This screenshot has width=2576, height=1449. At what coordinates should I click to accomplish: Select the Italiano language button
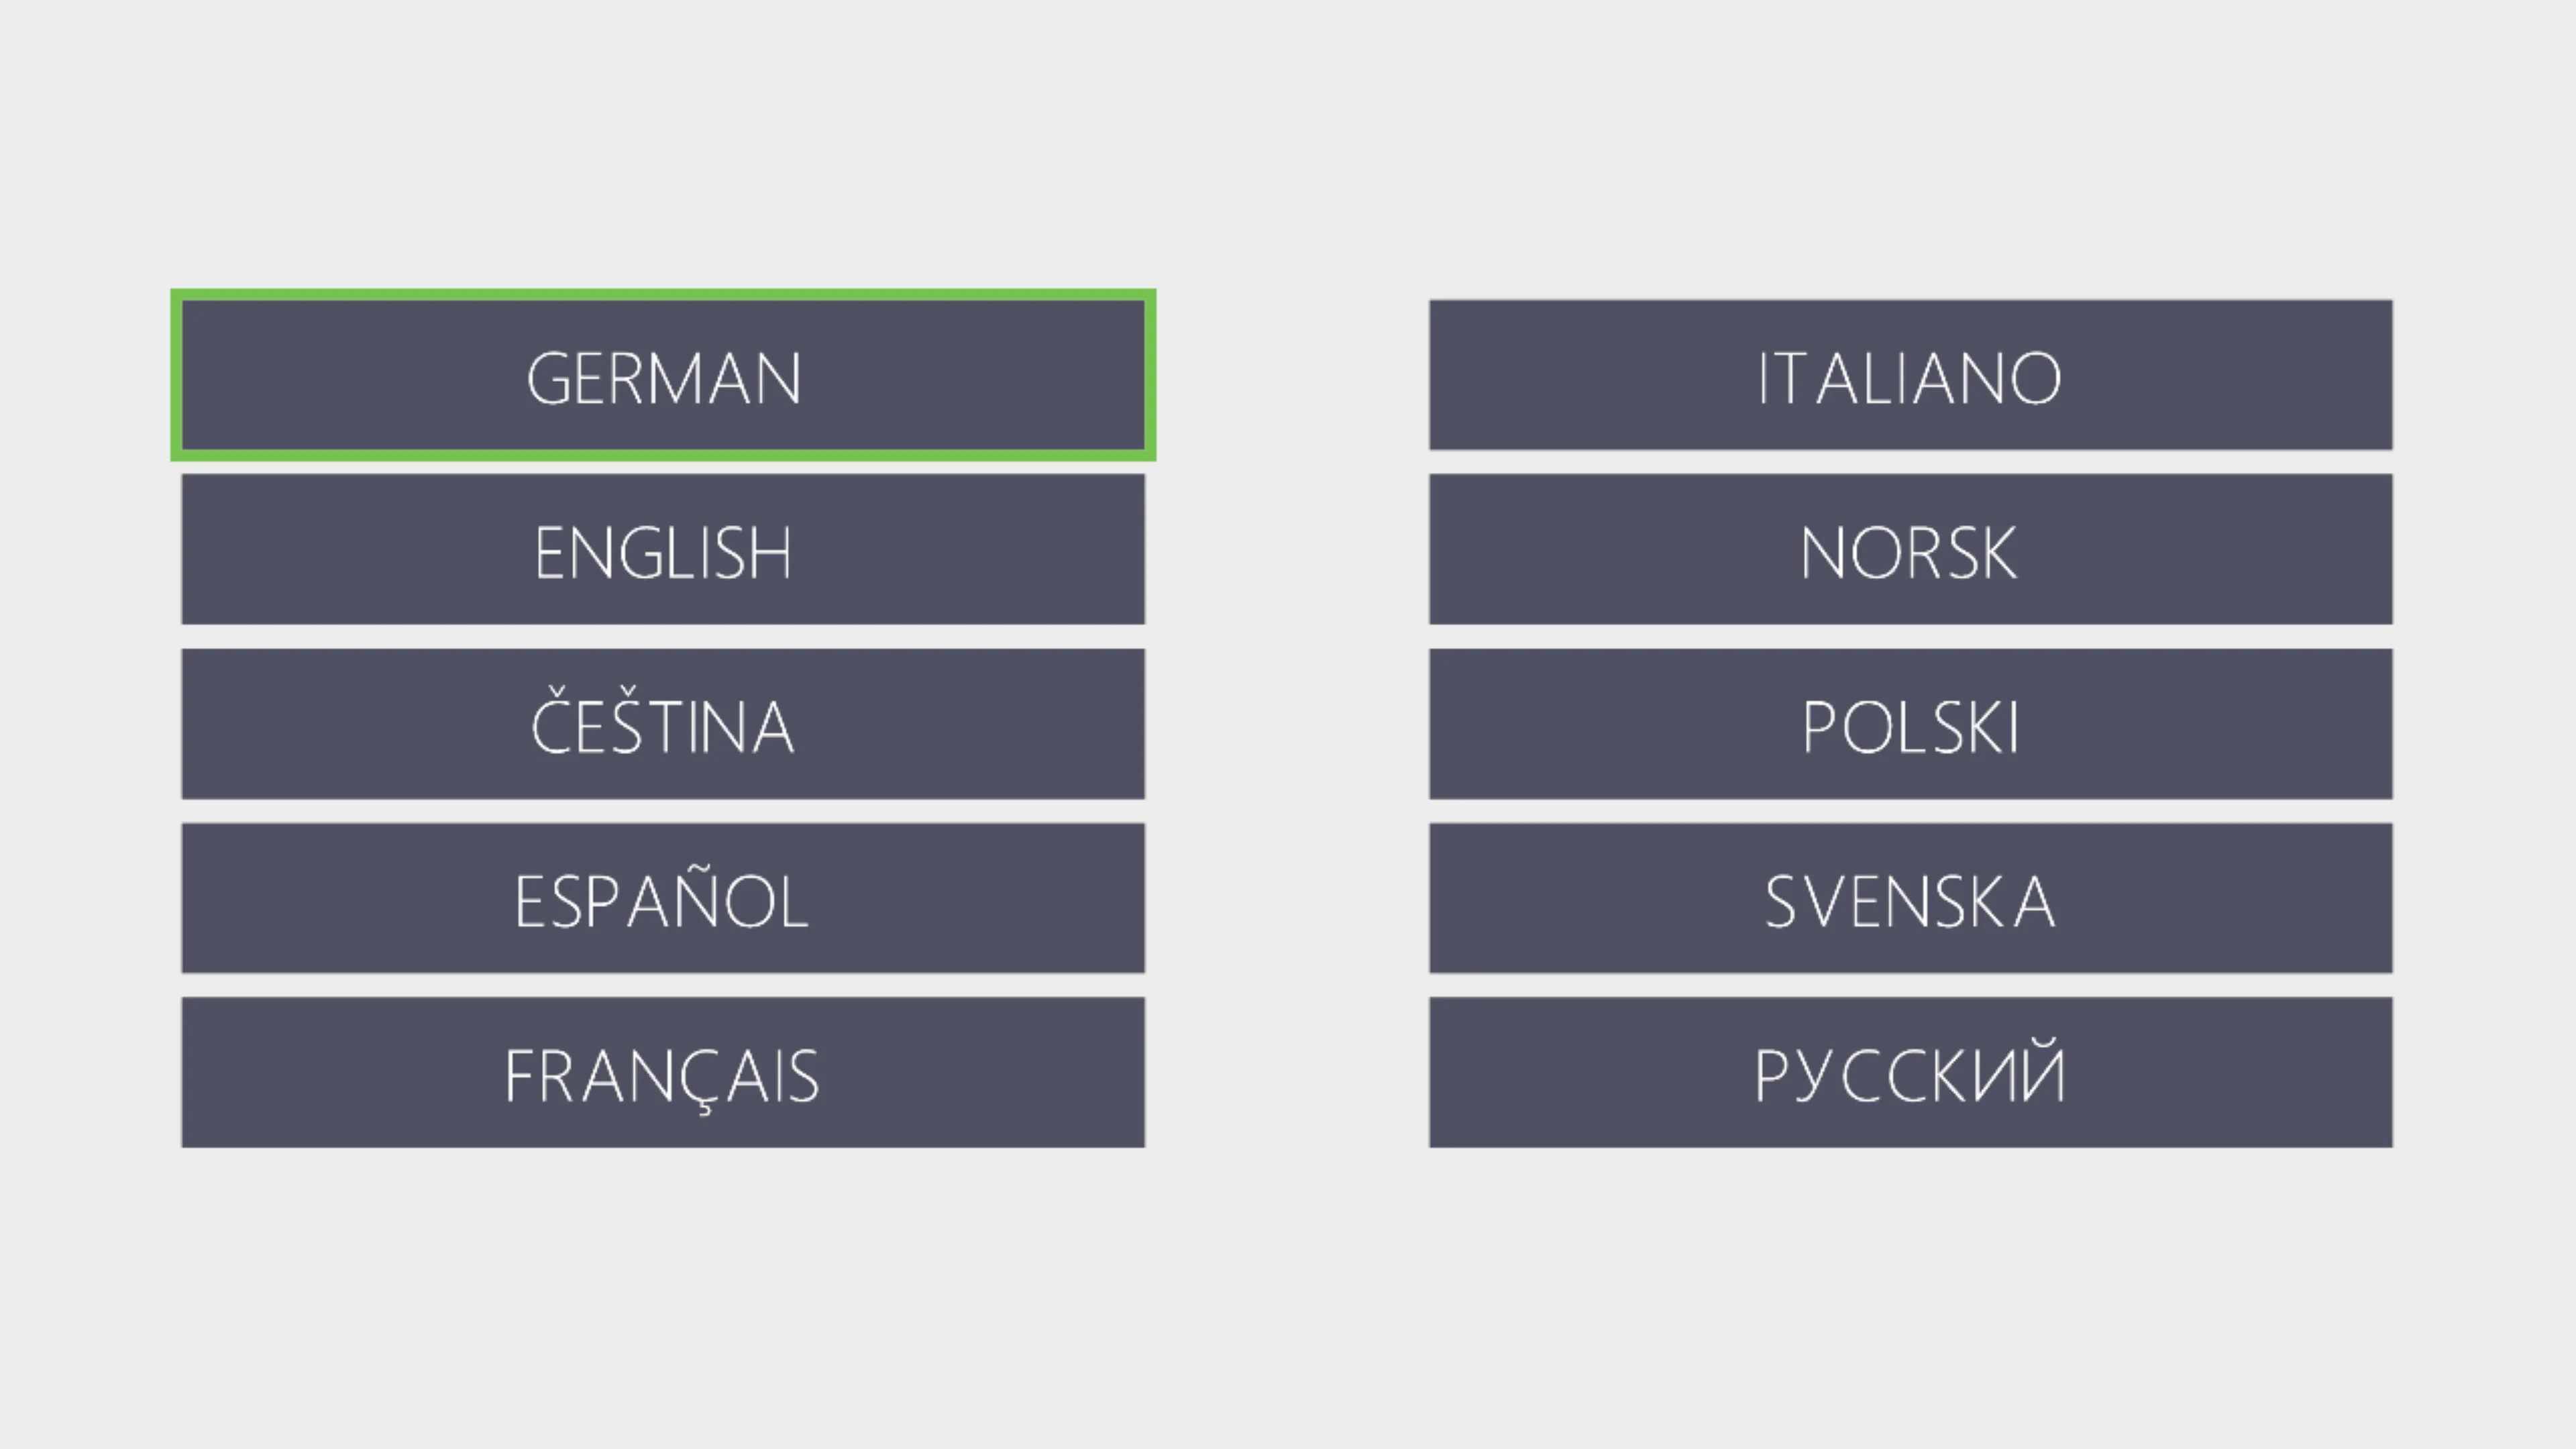(x=1910, y=376)
